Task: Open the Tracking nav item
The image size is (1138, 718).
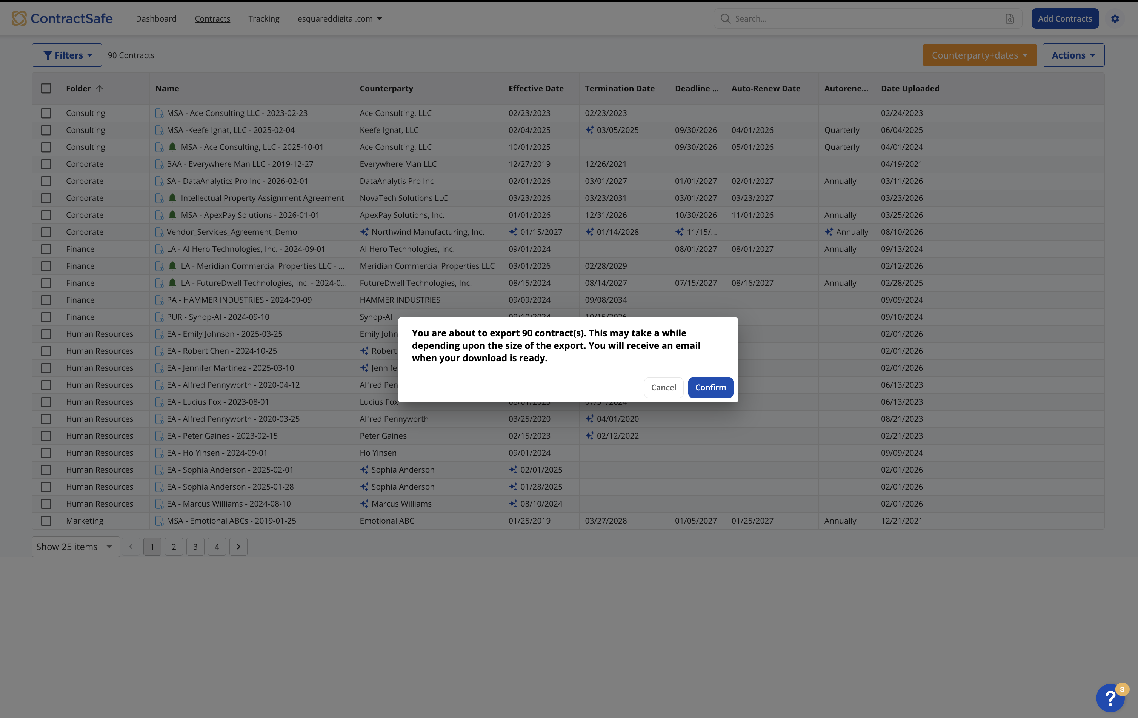Action: [264, 18]
